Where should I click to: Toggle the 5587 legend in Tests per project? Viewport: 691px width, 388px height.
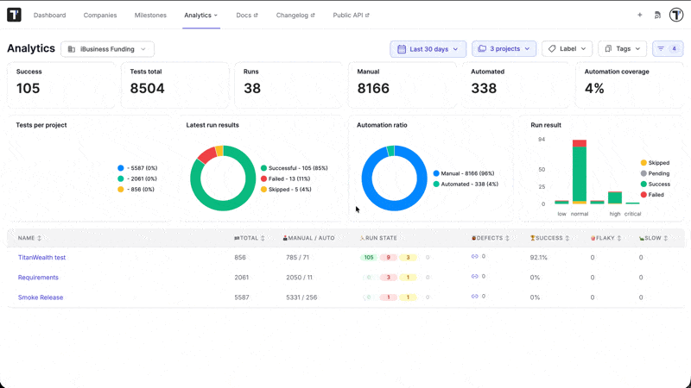click(x=137, y=168)
